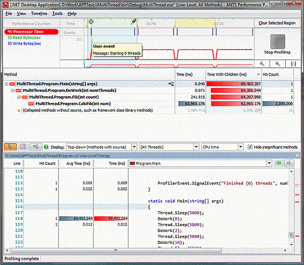Image resolution: width=304 pixels, height=265 pixels.
Task: Click the horizontal scrollbar in source panel
Action: 116,251
